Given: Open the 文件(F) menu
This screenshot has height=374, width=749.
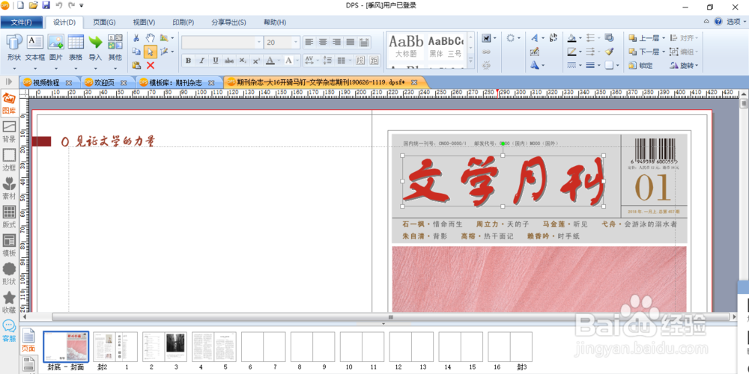Looking at the screenshot, I should (22, 22).
